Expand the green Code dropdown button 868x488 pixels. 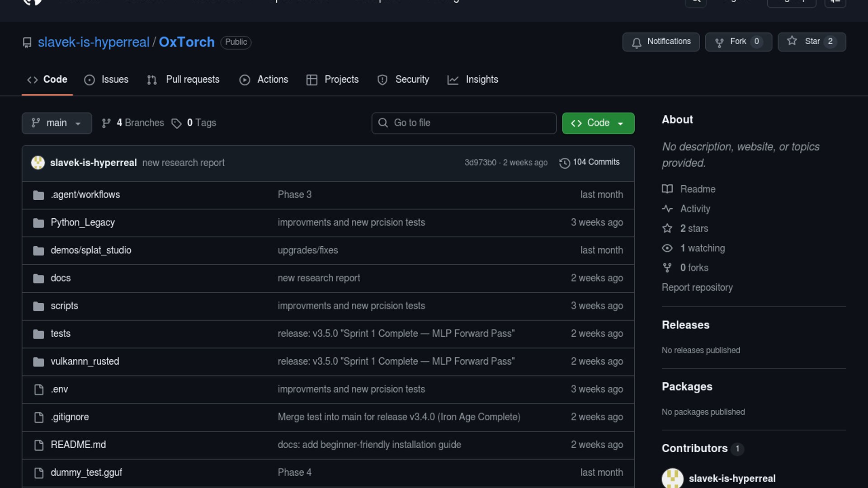click(598, 123)
